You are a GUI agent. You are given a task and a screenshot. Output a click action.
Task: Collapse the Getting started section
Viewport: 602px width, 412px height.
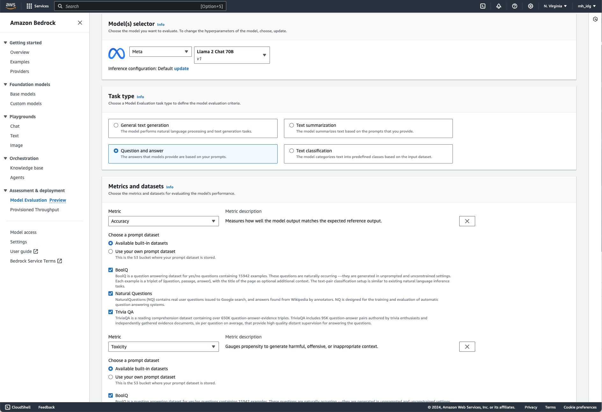tap(5, 43)
